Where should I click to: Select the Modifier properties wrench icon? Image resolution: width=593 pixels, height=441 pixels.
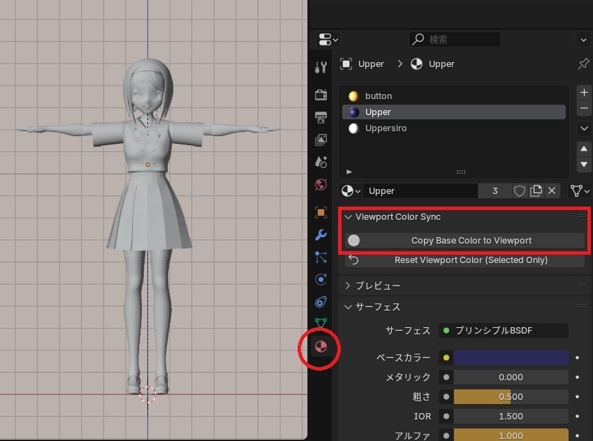coord(320,235)
